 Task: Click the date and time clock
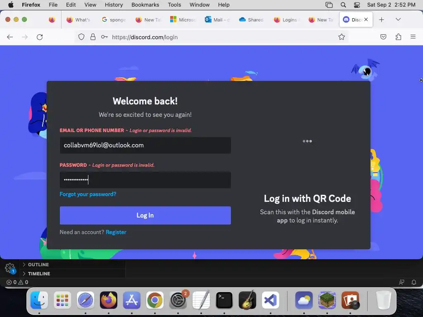pyautogui.click(x=391, y=5)
